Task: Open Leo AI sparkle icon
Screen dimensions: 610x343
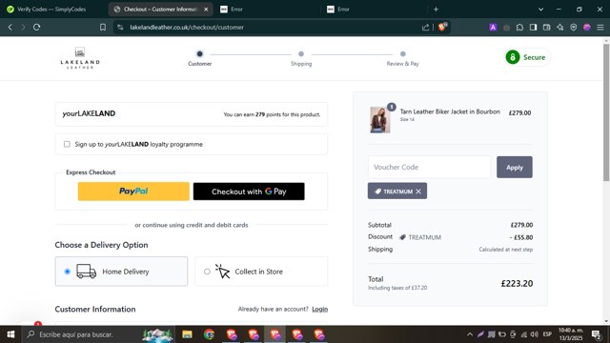Action: pyautogui.click(x=559, y=28)
